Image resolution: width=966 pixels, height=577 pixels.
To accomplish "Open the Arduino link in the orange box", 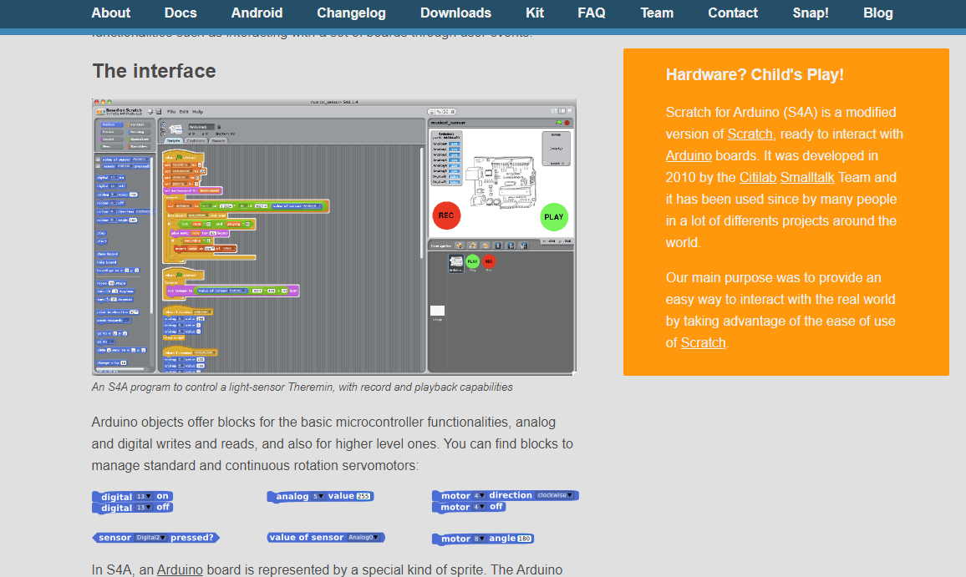I will click(689, 156).
